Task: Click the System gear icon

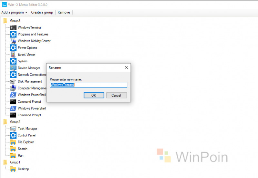Action: pos(13,61)
